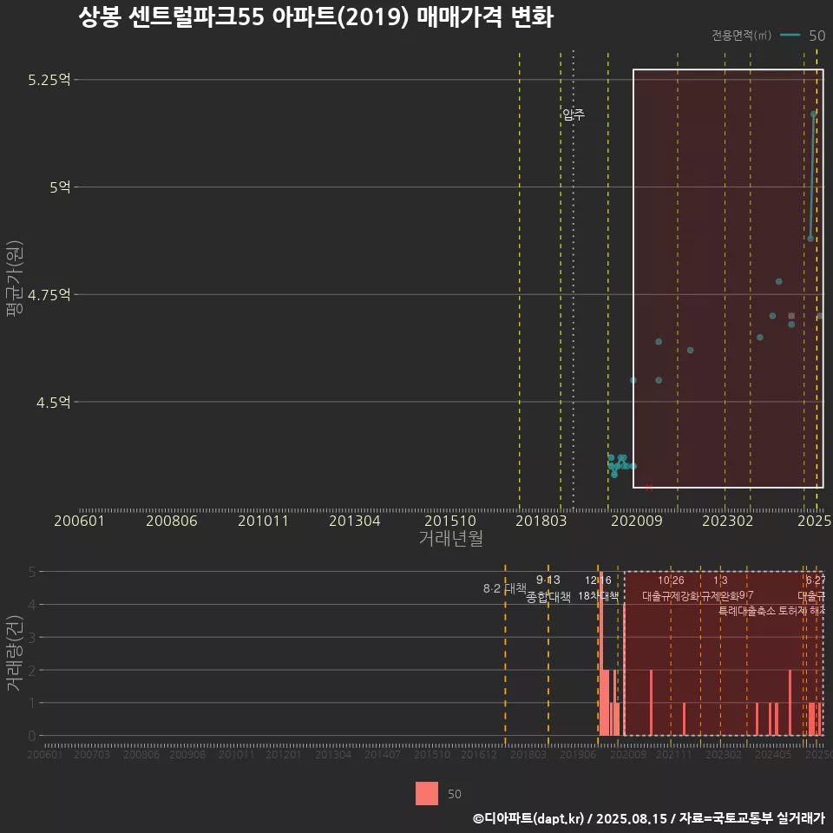This screenshot has width=833, height=833.
Task: Click the 50 label beside the teal legend line
Action: pyautogui.click(x=817, y=36)
